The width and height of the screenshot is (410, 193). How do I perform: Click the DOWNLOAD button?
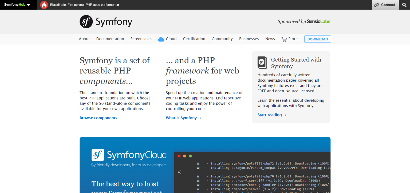tap(317, 39)
